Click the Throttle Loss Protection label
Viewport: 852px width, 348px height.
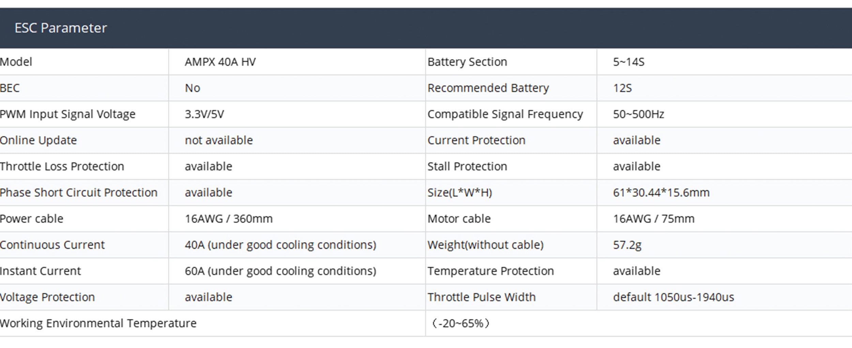(62, 167)
